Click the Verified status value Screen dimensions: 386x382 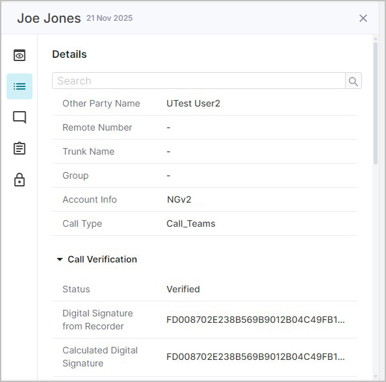tap(183, 289)
